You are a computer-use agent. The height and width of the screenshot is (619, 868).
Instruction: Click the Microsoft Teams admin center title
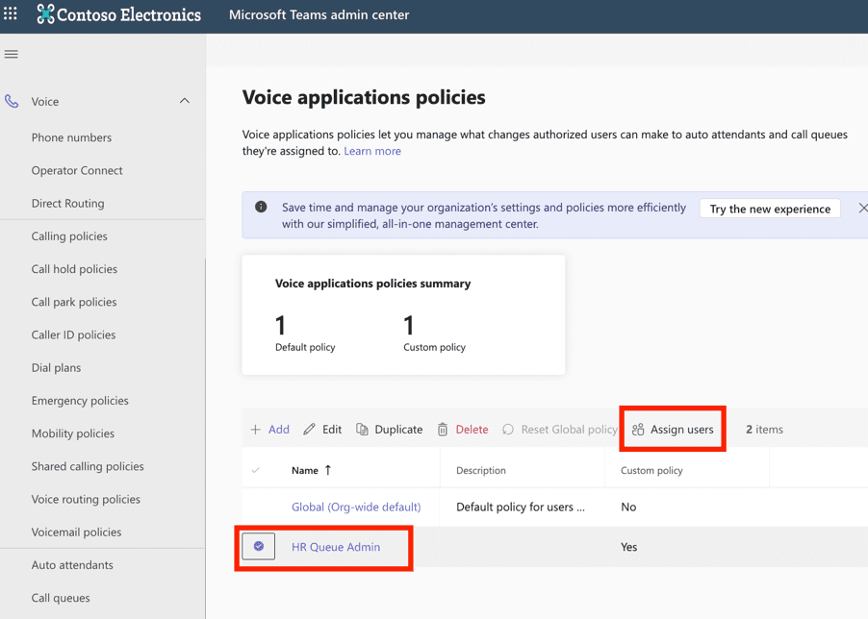point(319,15)
